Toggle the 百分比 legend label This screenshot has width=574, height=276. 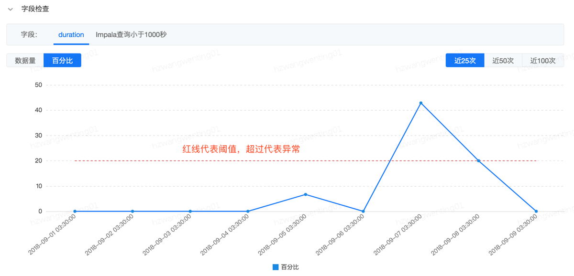click(290, 267)
